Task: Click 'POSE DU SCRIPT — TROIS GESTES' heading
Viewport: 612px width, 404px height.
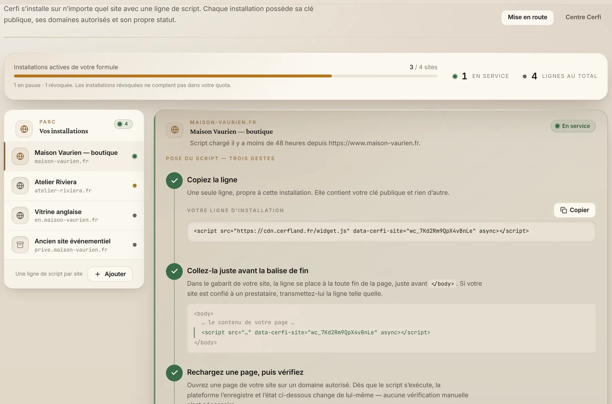Action: coord(220,158)
